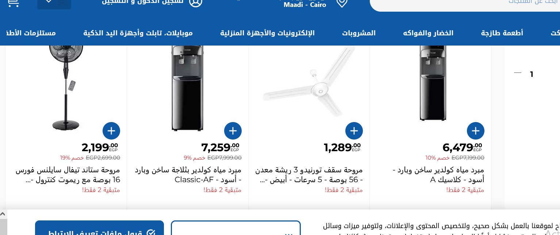
Task: Add Tefal stand fan to cart
Action: click(111, 131)
